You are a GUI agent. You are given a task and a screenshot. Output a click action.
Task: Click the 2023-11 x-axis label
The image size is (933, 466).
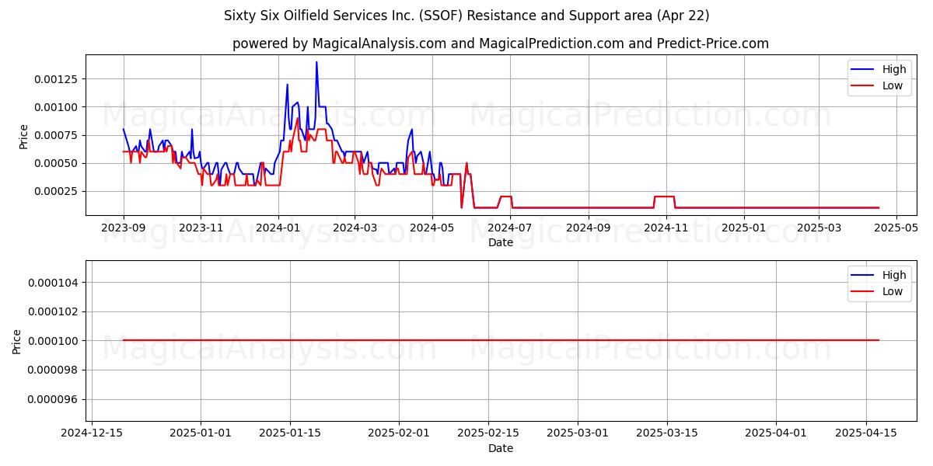(201, 228)
